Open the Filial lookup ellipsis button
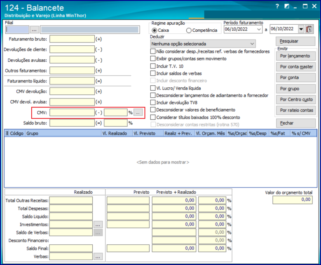The height and width of the screenshot is (265, 321). 34,30
